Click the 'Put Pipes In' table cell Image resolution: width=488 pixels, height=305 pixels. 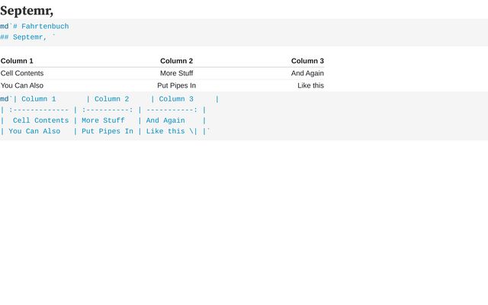point(176,85)
